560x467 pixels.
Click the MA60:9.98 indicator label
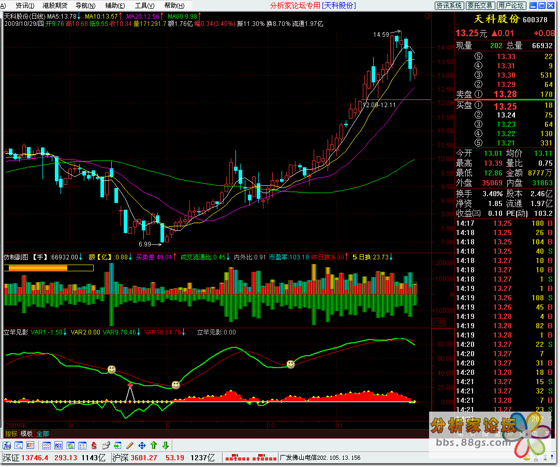point(183,17)
